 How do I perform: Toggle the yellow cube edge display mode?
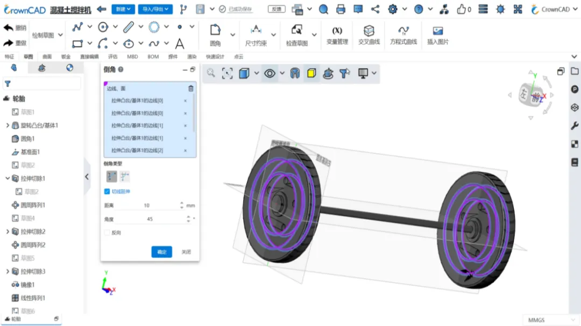(x=311, y=73)
